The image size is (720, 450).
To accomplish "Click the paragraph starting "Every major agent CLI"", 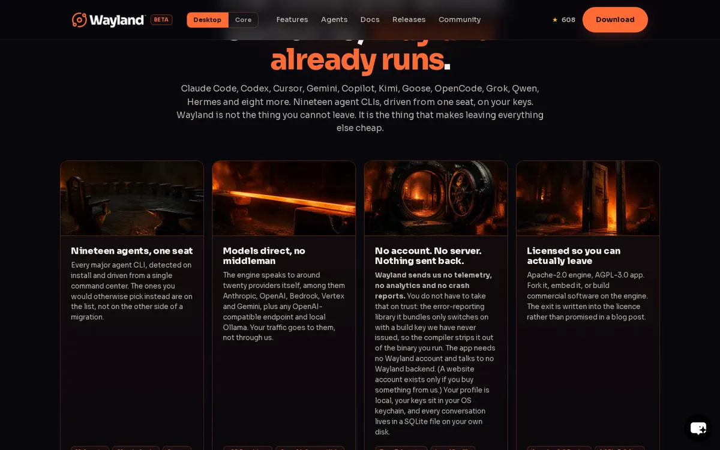I will point(132,291).
